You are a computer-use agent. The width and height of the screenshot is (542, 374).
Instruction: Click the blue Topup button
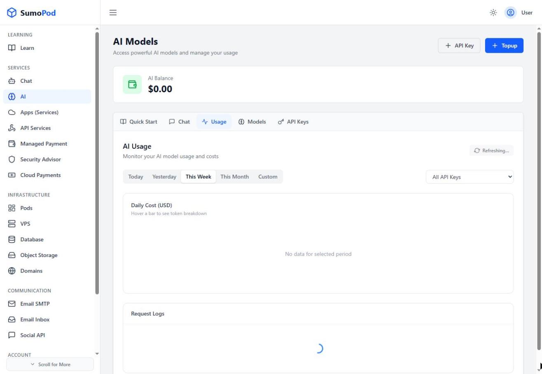[504, 46]
